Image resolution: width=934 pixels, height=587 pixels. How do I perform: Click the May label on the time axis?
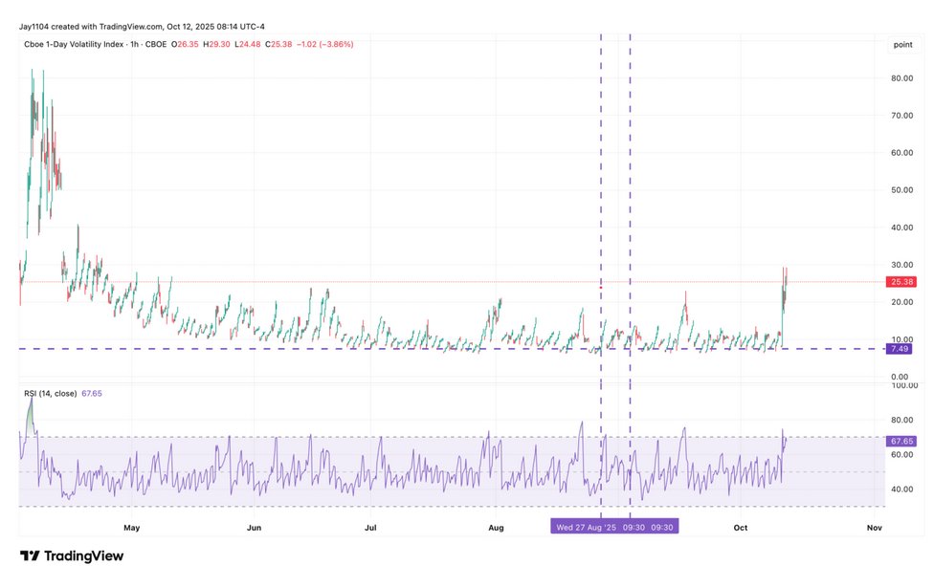(131, 527)
